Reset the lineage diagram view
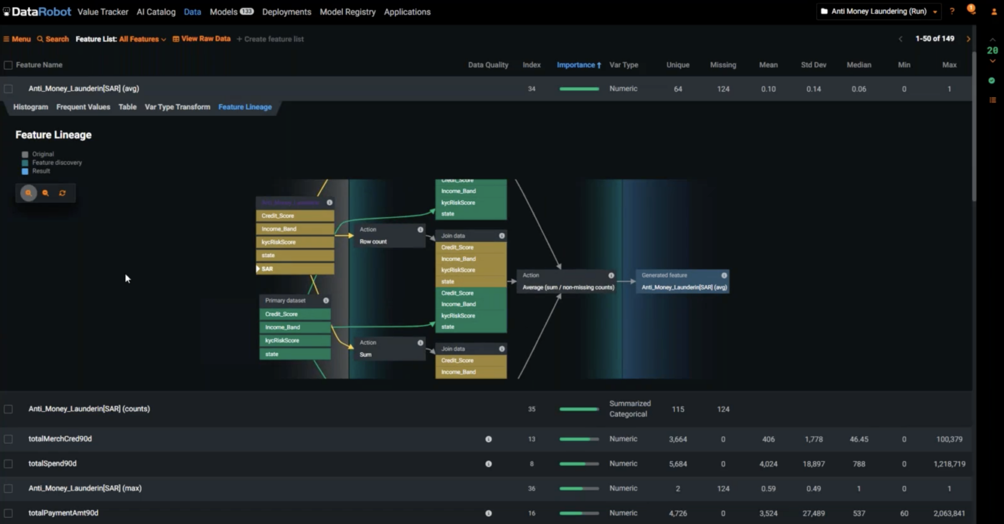The height and width of the screenshot is (524, 1004). point(62,193)
